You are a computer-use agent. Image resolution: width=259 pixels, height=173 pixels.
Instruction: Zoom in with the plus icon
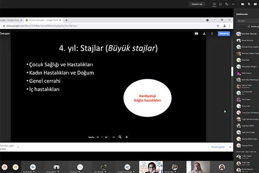coord(127,137)
